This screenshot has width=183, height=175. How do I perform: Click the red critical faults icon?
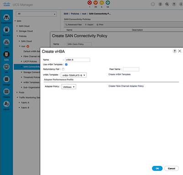(89, 3)
